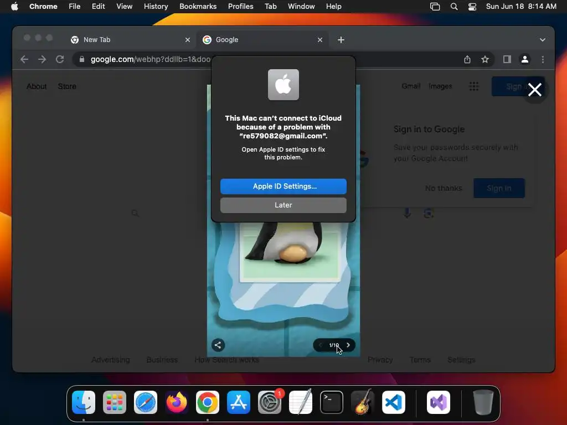Click the Google Lens search icon
Image resolution: width=567 pixels, height=425 pixels.
(x=429, y=213)
